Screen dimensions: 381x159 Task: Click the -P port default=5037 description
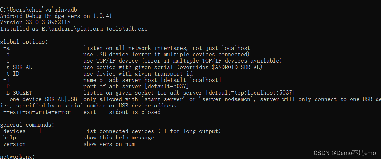(136, 86)
